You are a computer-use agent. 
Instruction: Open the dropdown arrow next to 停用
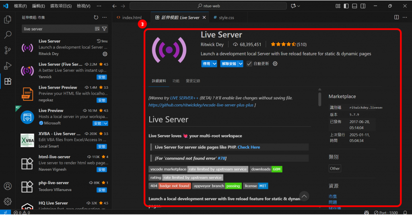[x=214, y=64]
